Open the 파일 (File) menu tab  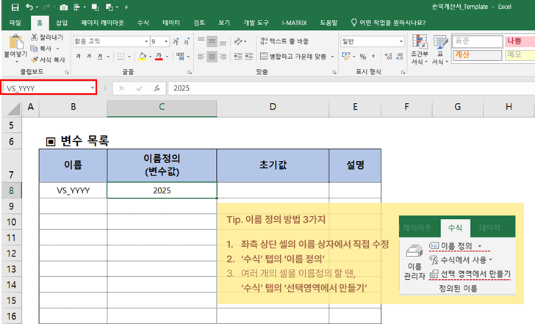pos(15,23)
